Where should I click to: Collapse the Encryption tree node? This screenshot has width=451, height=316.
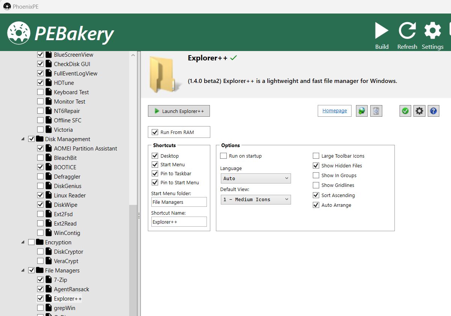pos(23,242)
